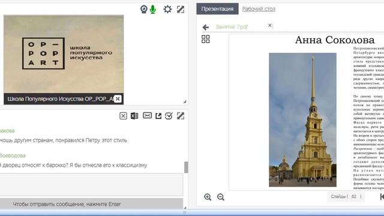Close the Занятие 7.pdf file
This screenshot has height=216, width=384.
(x=269, y=25)
